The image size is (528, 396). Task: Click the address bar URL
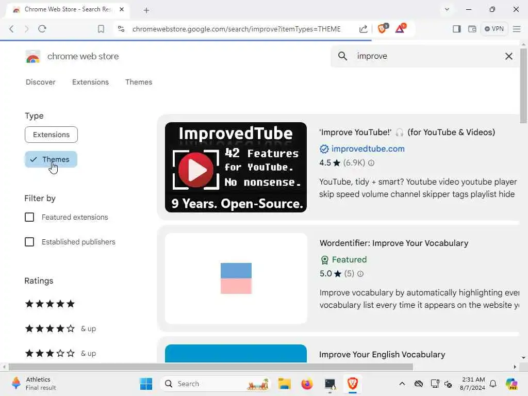236,29
